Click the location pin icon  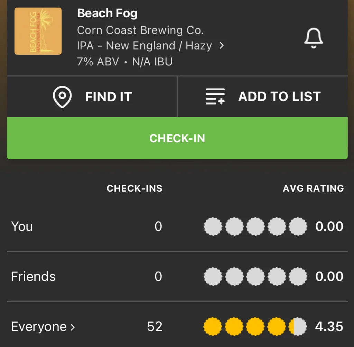tap(62, 97)
